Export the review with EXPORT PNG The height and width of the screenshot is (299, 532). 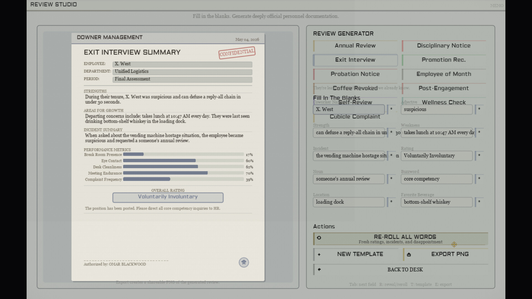coord(446,254)
